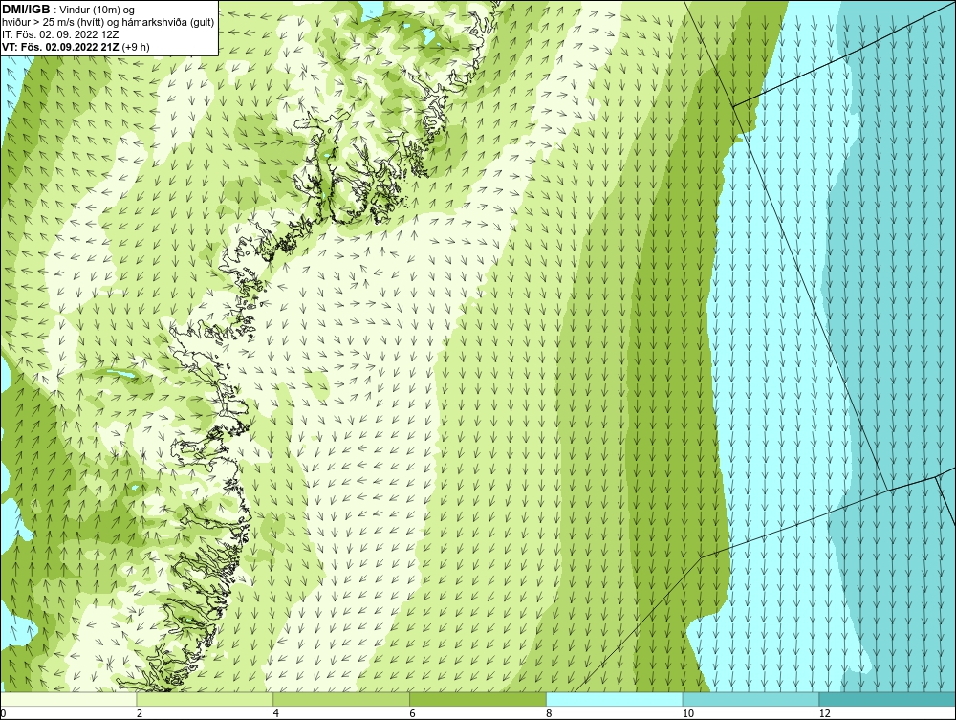
Task: Click the 'IT: Fös. 02. 09. 2022 12Z' line
Action: coord(60,34)
